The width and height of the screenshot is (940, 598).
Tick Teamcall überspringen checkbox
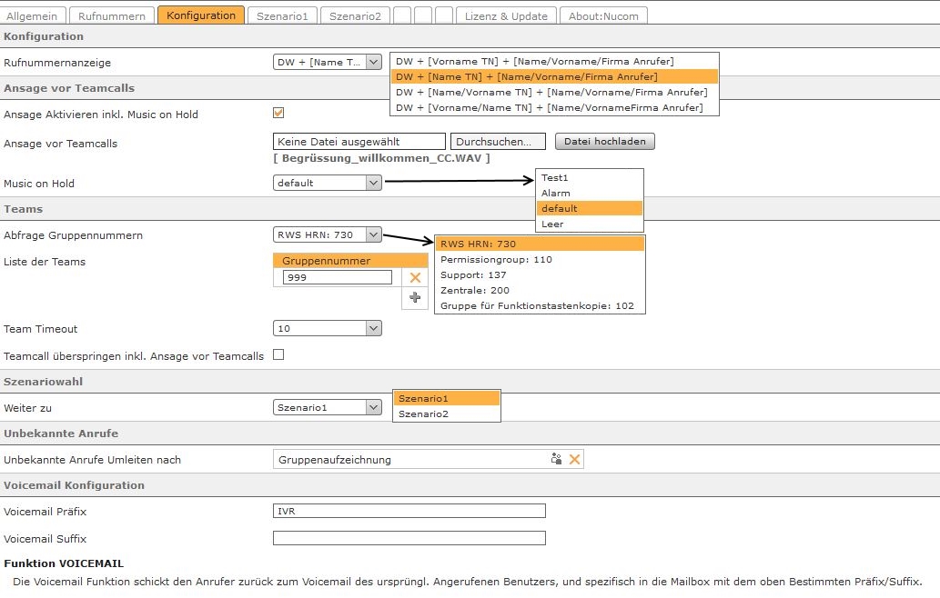(278, 354)
